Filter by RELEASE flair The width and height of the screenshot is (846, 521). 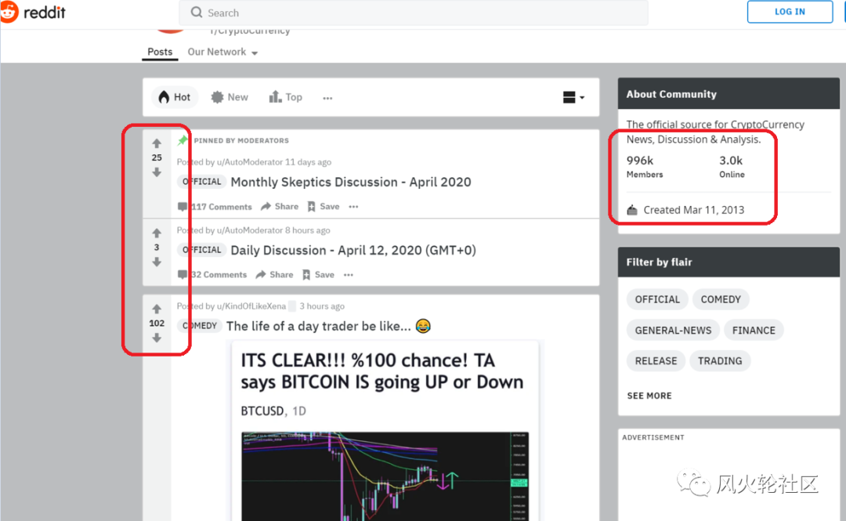[x=656, y=361]
